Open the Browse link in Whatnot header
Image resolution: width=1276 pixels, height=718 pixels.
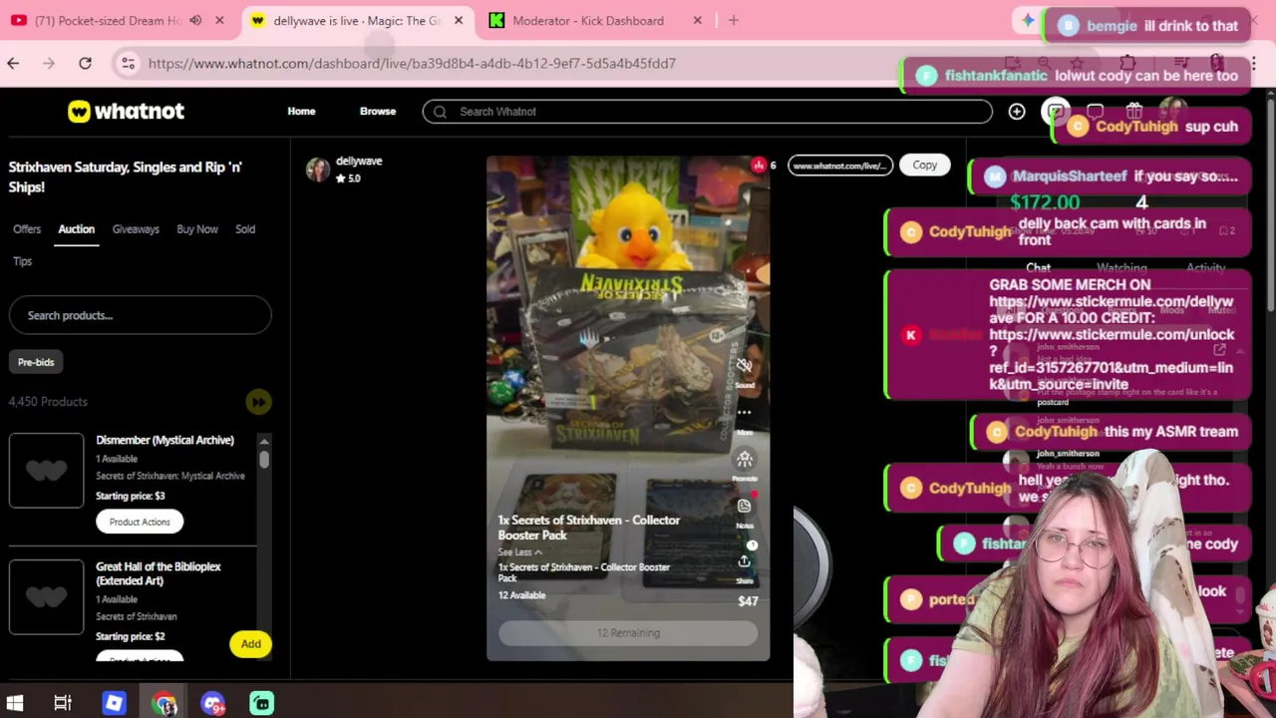click(378, 112)
